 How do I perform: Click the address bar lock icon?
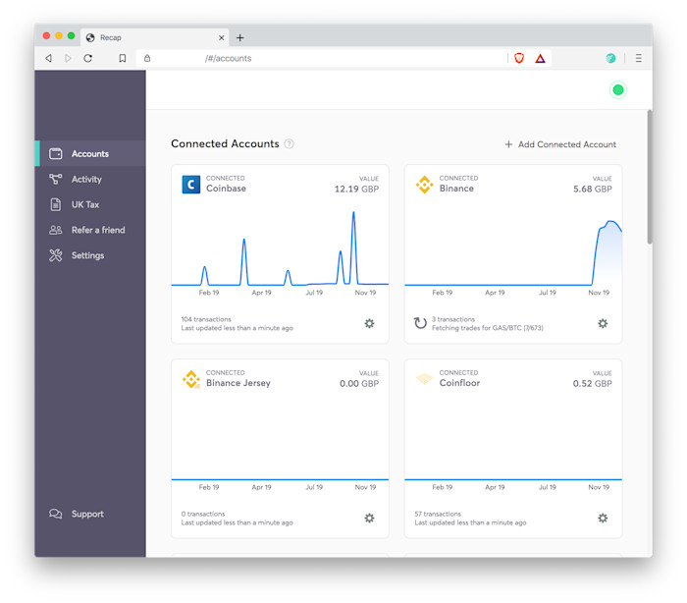[x=147, y=58]
